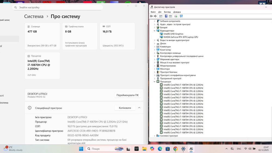272x153 pixels.
Task: Click the Back arrow in Device Manager toolbar
Action: [151, 16]
